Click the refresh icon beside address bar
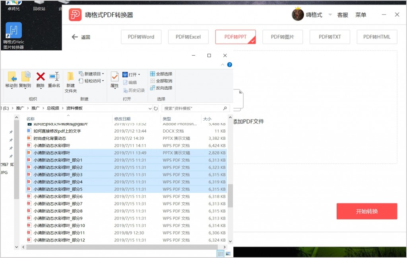 tap(156, 108)
